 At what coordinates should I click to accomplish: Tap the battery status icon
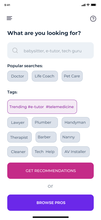pos(94,5)
